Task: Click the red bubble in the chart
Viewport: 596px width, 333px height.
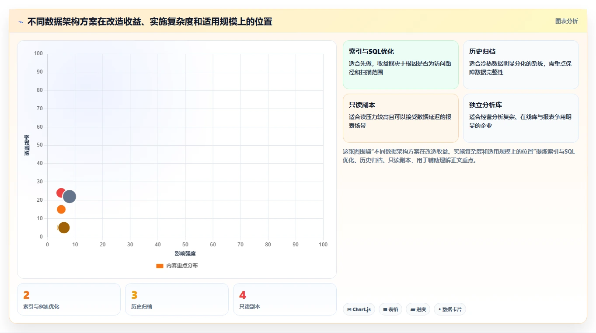Action: pyautogui.click(x=60, y=193)
